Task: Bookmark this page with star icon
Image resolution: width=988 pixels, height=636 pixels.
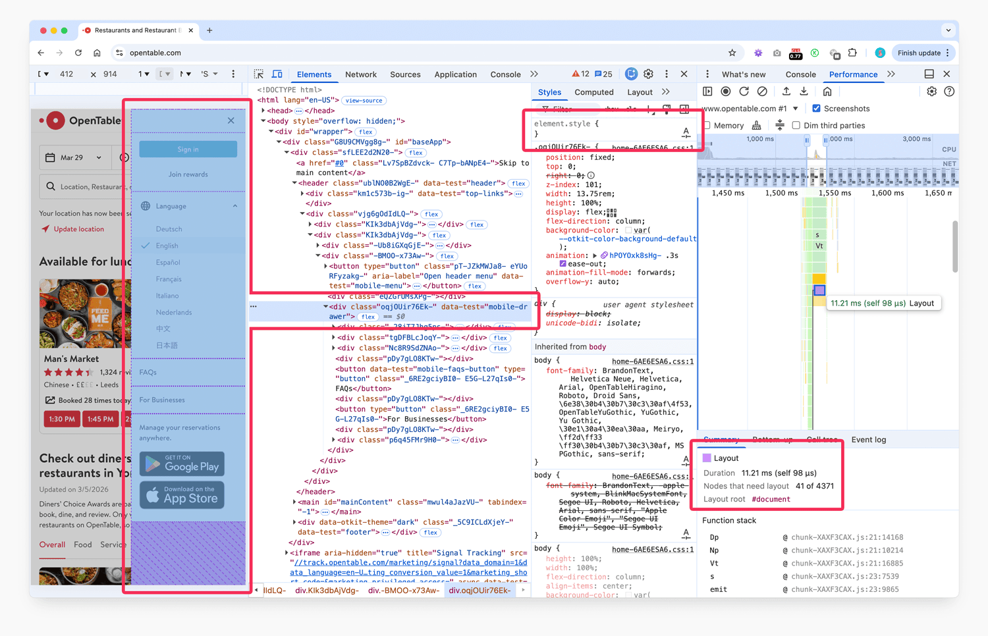Action: [x=732, y=53]
